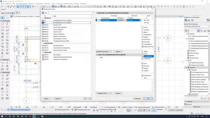Click Разблокировать Все toolbar item
The width and height of the screenshot is (210, 118).
tap(62, 110)
